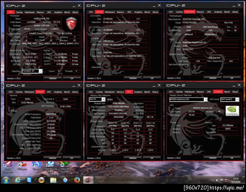Open Memory tab in the Mainboard window
246x192 pixels.
click(200, 12)
